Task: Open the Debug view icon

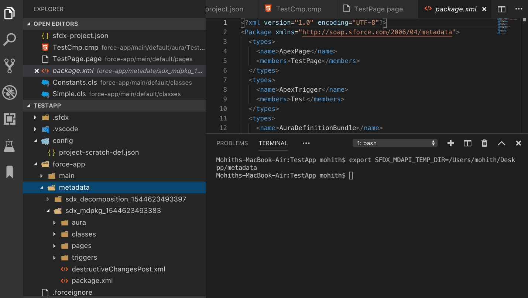Action: point(10,92)
